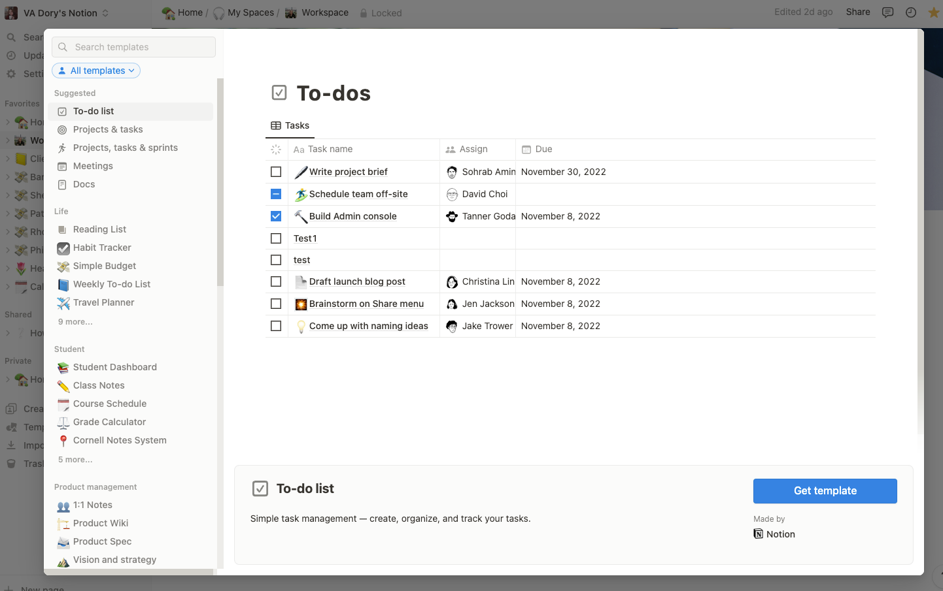Toggle the Schedule team off-site checkbox
This screenshot has width=943, height=591.
pyautogui.click(x=276, y=194)
